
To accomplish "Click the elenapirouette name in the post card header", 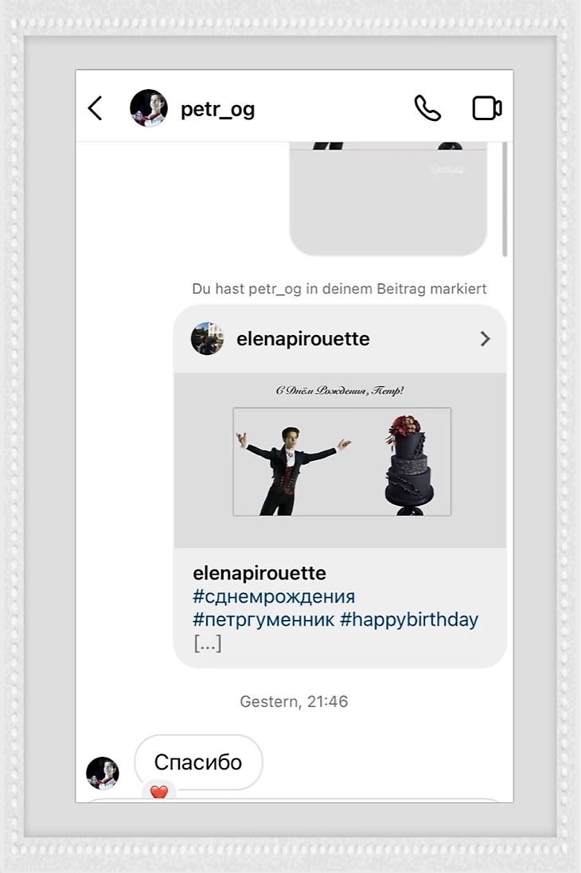I will click(303, 339).
